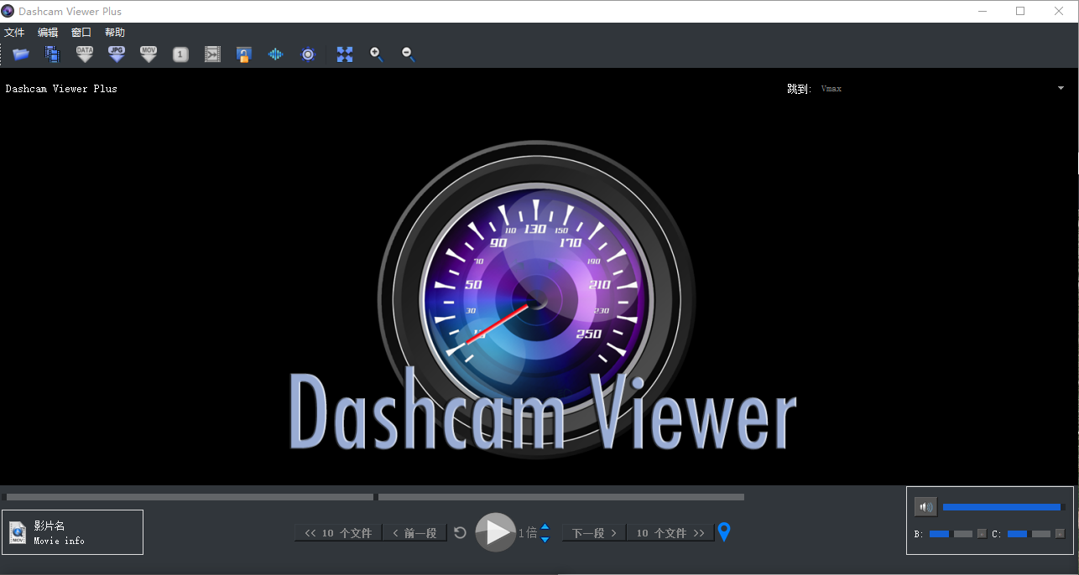Screen dimensions: 1079x575
Task: Click the blue gear toolbar icon
Action: [x=308, y=54]
